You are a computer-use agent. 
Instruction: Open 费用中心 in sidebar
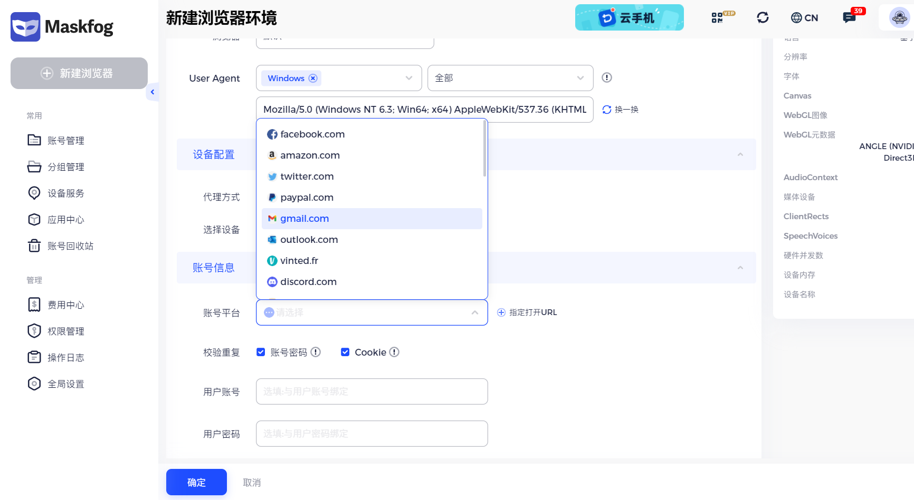tap(55, 305)
